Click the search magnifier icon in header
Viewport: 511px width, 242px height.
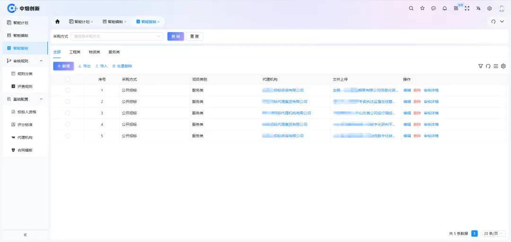click(411, 8)
